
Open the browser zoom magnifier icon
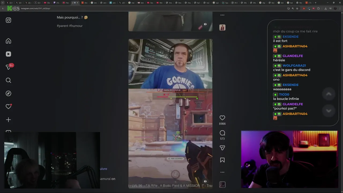(x=293, y=8)
